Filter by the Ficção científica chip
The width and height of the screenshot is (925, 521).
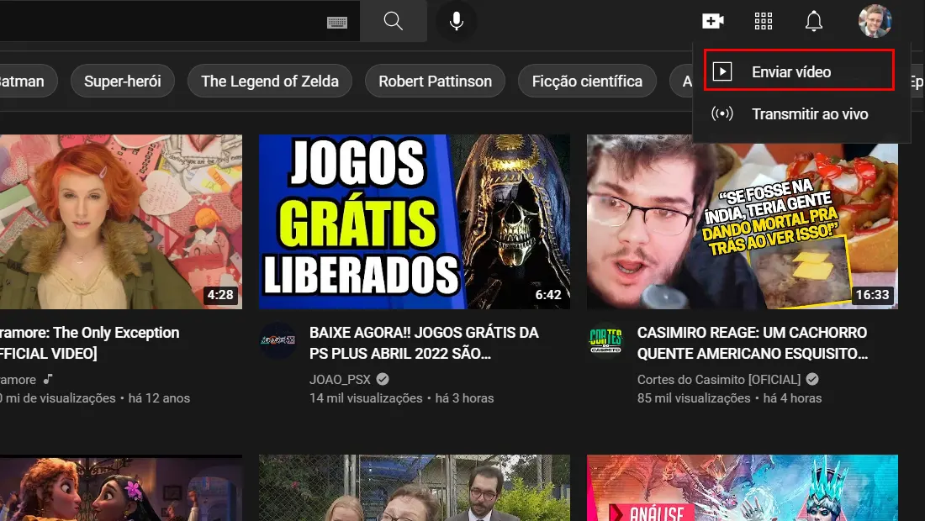(587, 82)
